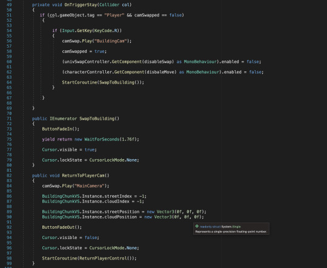The width and height of the screenshot is (327, 268).
Task: Click Input.GetKey on line 54
Action: click(x=77, y=31)
